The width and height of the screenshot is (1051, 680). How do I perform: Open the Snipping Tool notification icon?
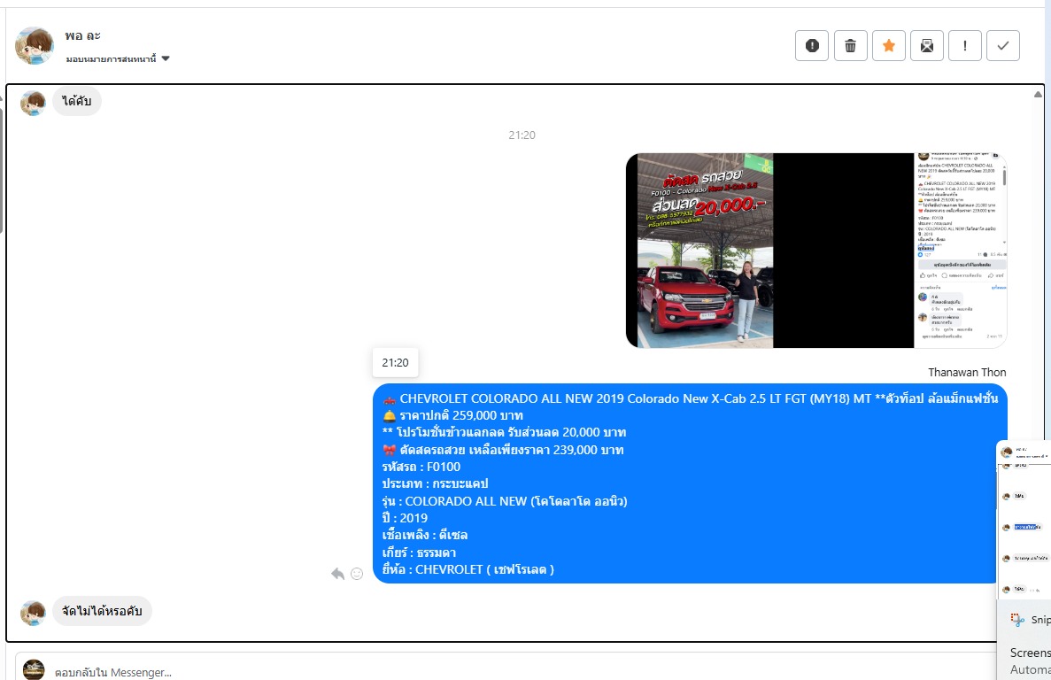tap(1017, 620)
